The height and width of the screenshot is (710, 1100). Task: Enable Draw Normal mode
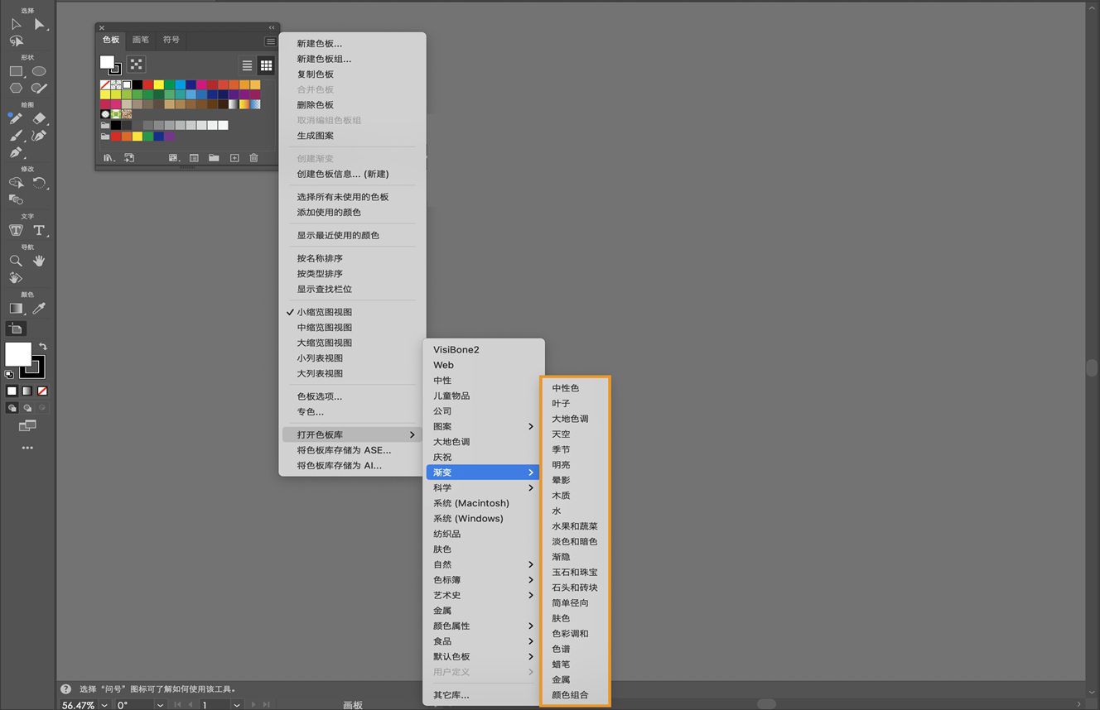[12, 408]
